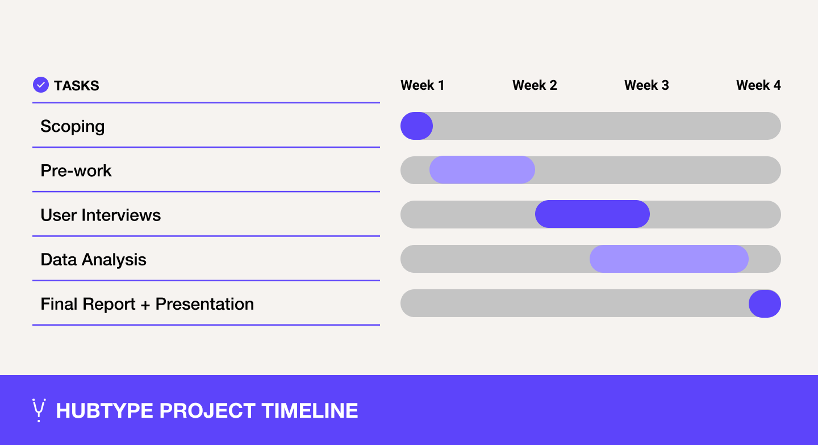
Task: Select the Week 4 column header
Action: click(x=758, y=85)
